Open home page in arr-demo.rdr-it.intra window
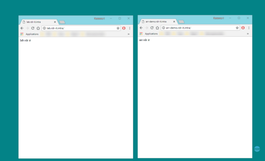This screenshot has height=161, width=265. pyautogui.click(x=157, y=28)
